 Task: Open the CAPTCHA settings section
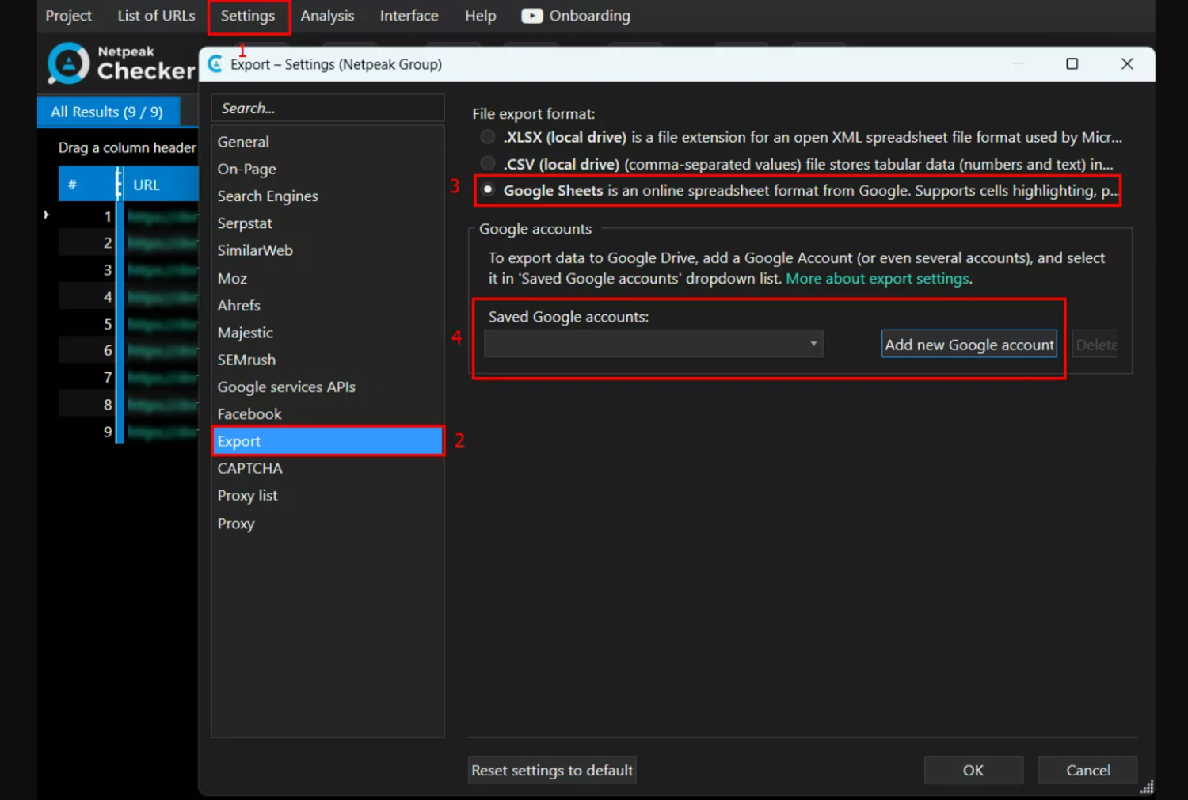click(249, 467)
